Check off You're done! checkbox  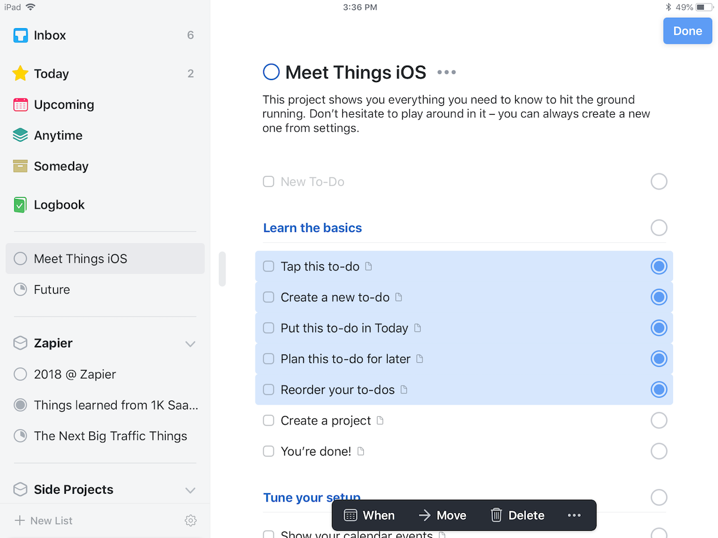click(269, 451)
